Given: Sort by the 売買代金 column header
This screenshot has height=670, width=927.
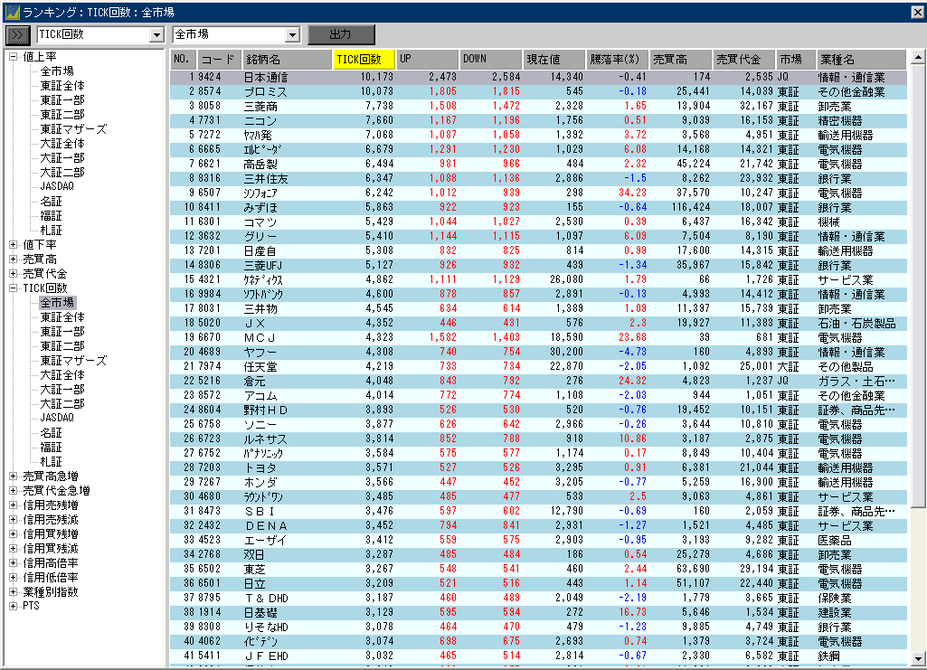Looking at the screenshot, I should tap(744, 60).
